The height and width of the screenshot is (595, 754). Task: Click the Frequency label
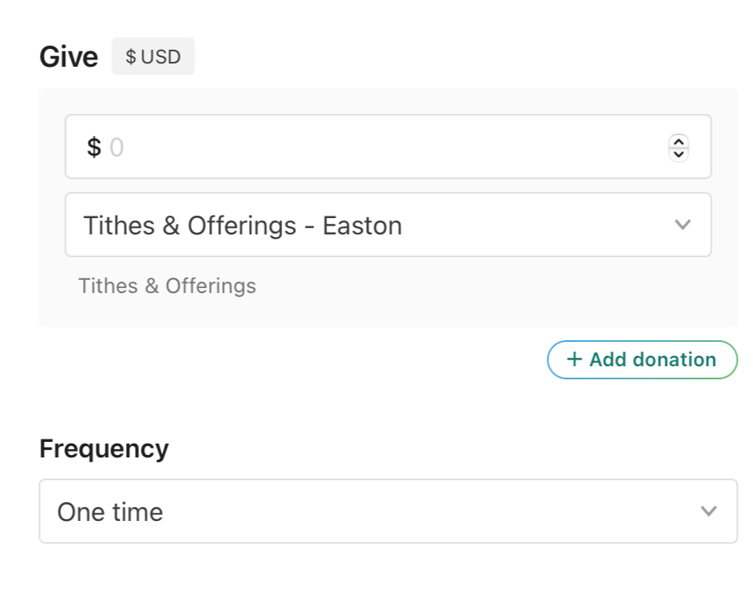coord(104,448)
